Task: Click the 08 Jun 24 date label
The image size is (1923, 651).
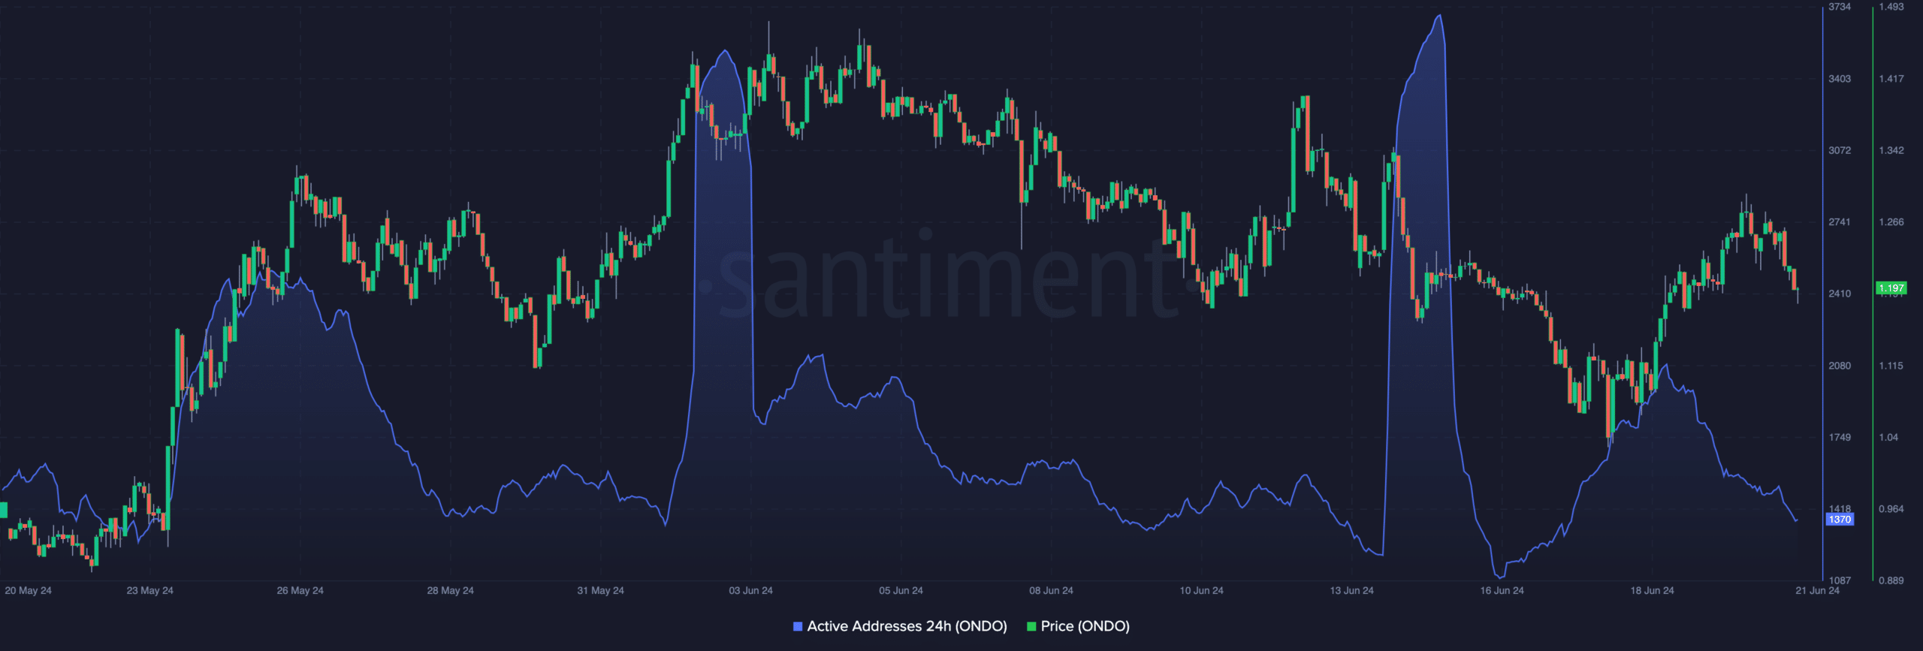Action: pyautogui.click(x=1051, y=591)
